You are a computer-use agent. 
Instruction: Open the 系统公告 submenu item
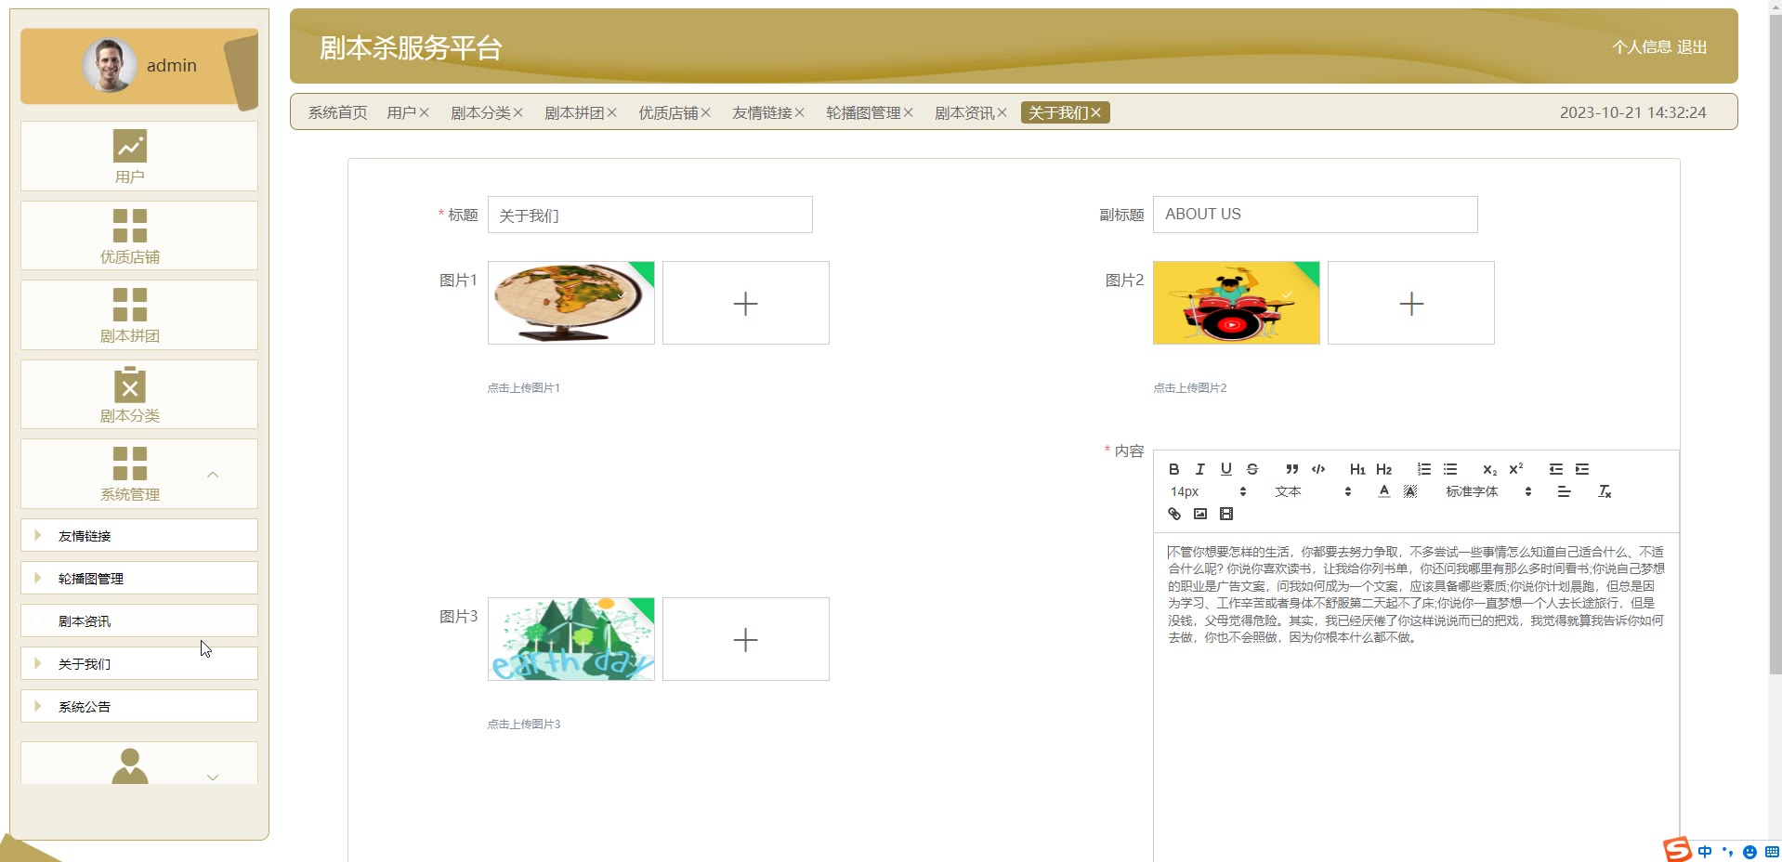(x=139, y=706)
